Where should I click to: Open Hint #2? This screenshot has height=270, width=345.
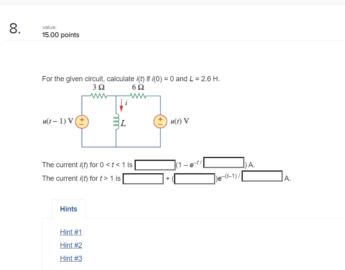coord(71,245)
